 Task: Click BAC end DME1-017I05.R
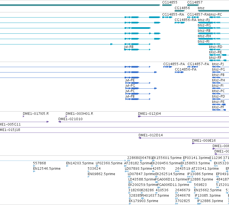click(36, 114)
